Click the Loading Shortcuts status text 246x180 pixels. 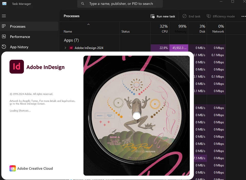click(20, 111)
